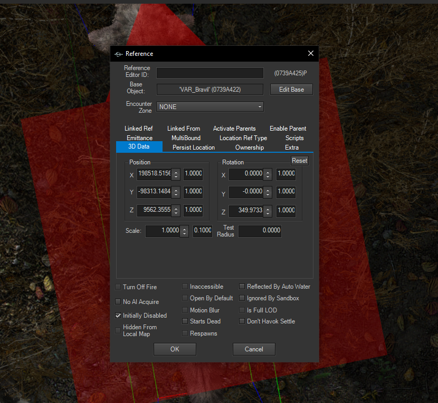Toggle the Inaccessible checkbox

pyautogui.click(x=185, y=287)
